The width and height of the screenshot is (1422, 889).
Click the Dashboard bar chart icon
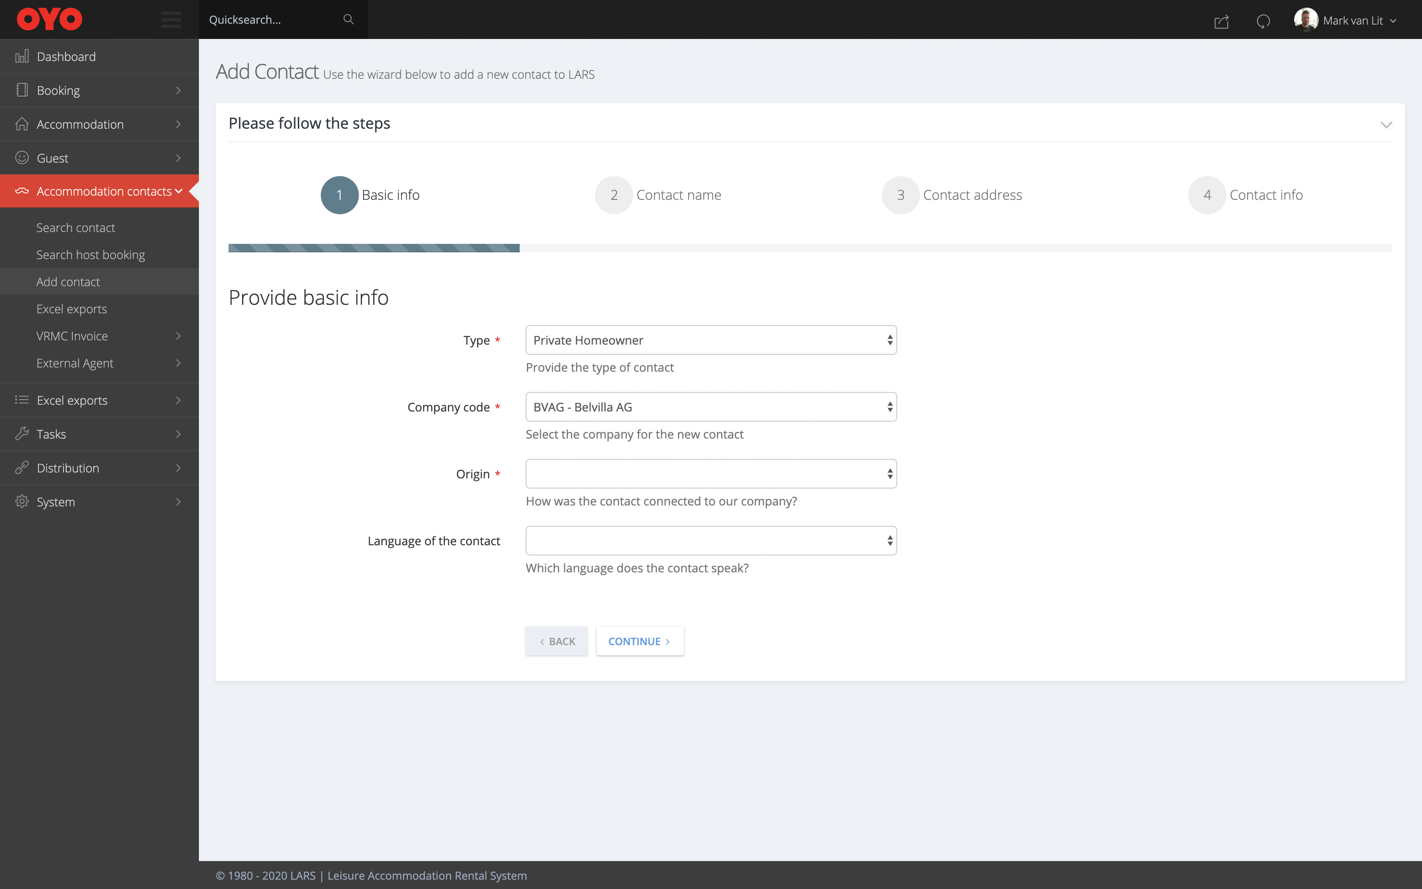click(22, 56)
